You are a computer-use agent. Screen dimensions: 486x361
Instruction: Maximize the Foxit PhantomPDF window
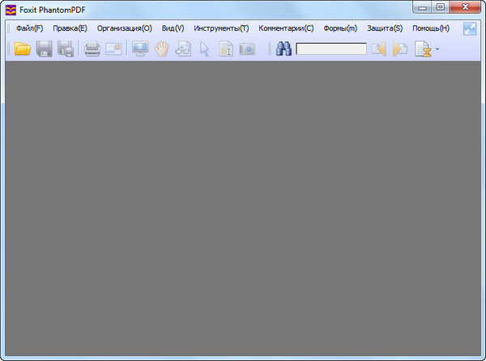[441, 7]
